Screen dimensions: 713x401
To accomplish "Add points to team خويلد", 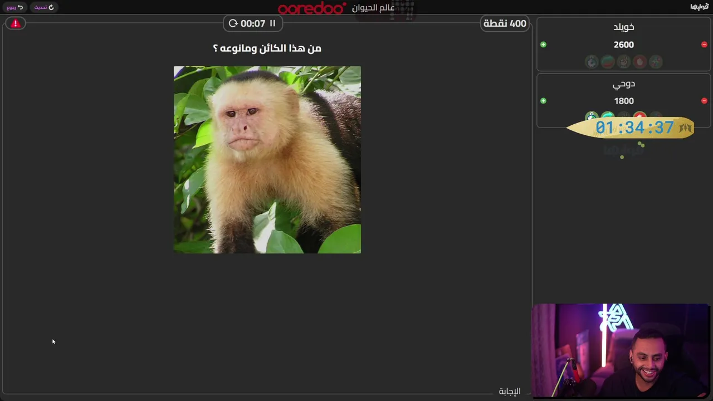I will pos(543,45).
